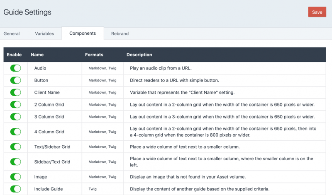Turn off the Button component switch

(x=15, y=80)
